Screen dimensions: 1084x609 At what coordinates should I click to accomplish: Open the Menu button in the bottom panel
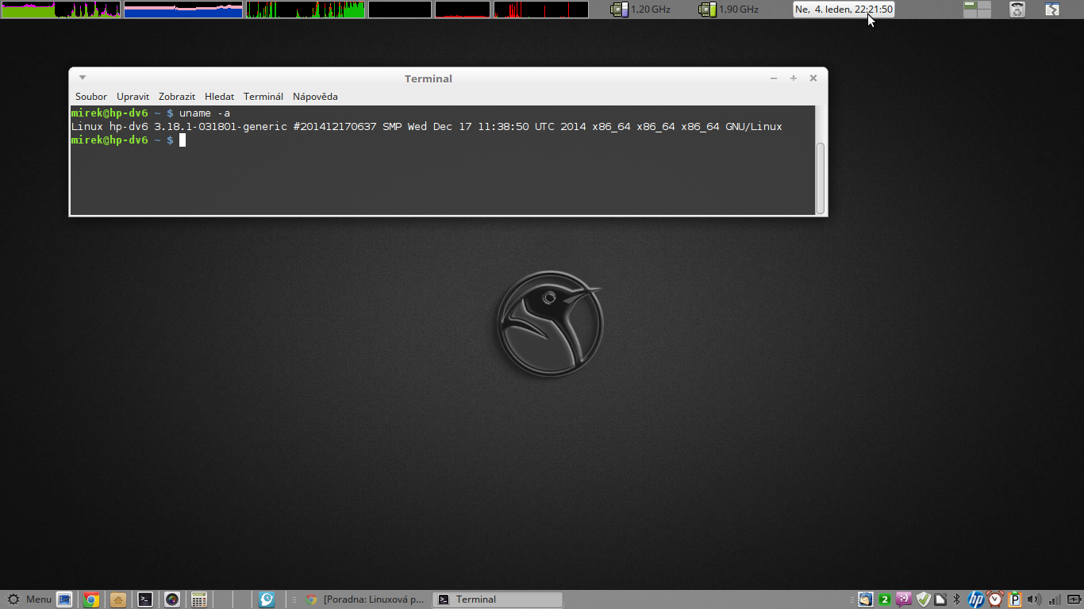[x=29, y=599]
